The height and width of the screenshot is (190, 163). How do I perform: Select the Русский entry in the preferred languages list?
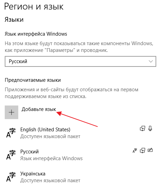[80, 155]
